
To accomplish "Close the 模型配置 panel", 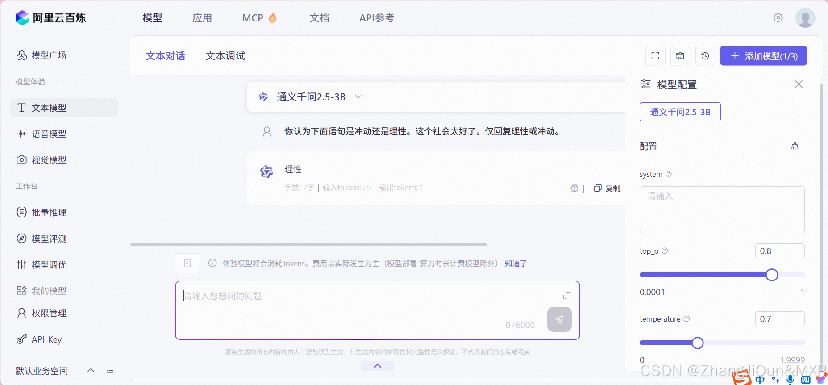I will point(799,84).
